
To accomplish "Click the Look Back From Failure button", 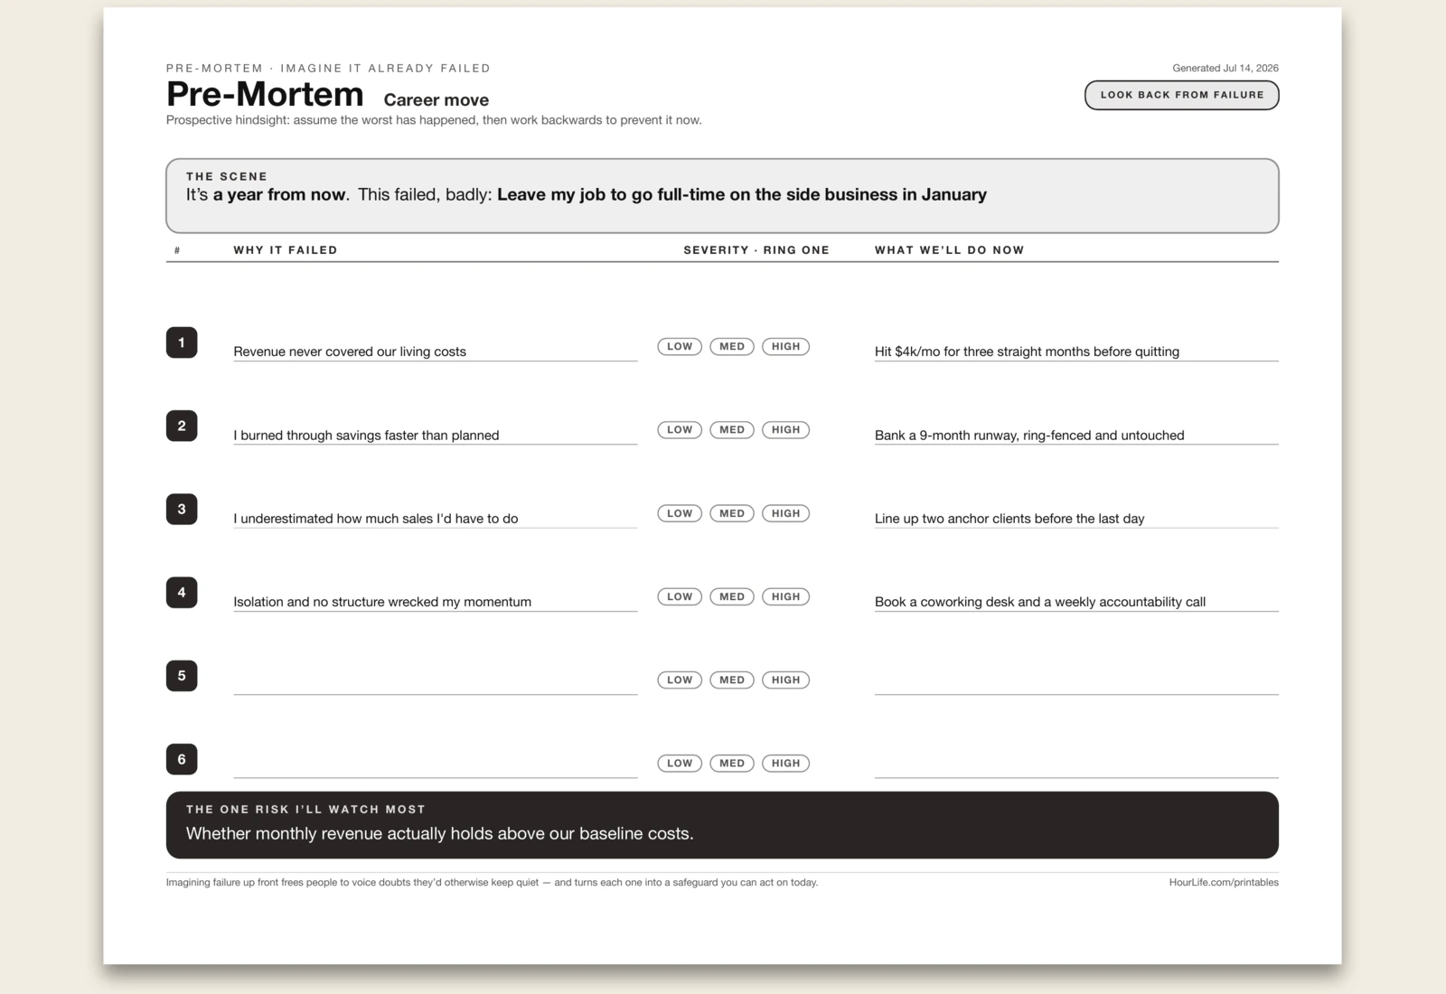I will tap(1181, 95).
